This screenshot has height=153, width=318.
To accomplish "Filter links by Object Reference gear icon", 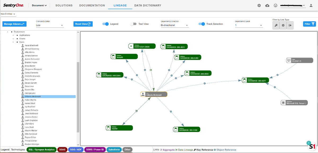I will point(283,25).
